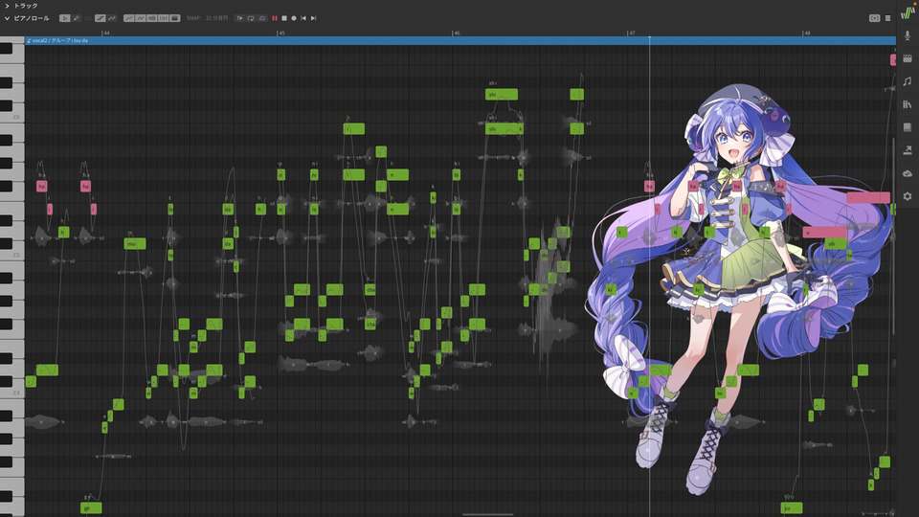
Task: Select the green 'mu' note
Action: [x=135, y=243]
